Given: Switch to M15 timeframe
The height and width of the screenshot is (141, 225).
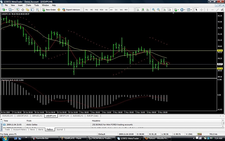Looking at the screenshot, I should (x=96, y=10).
